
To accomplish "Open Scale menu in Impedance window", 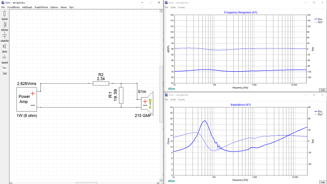I will click(173, 99).
